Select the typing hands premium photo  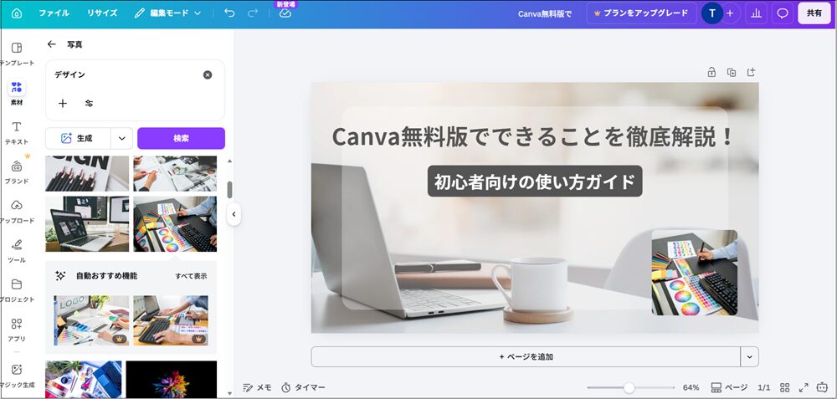(x=171, y=320)
